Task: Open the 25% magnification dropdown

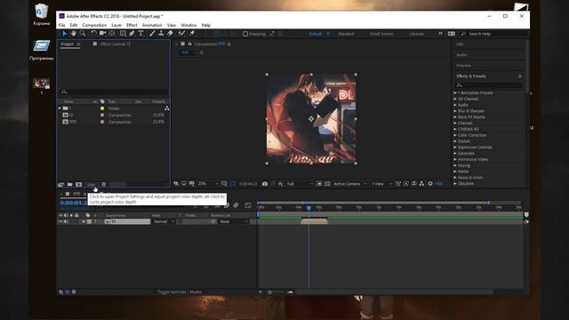Action: point(207,184)
